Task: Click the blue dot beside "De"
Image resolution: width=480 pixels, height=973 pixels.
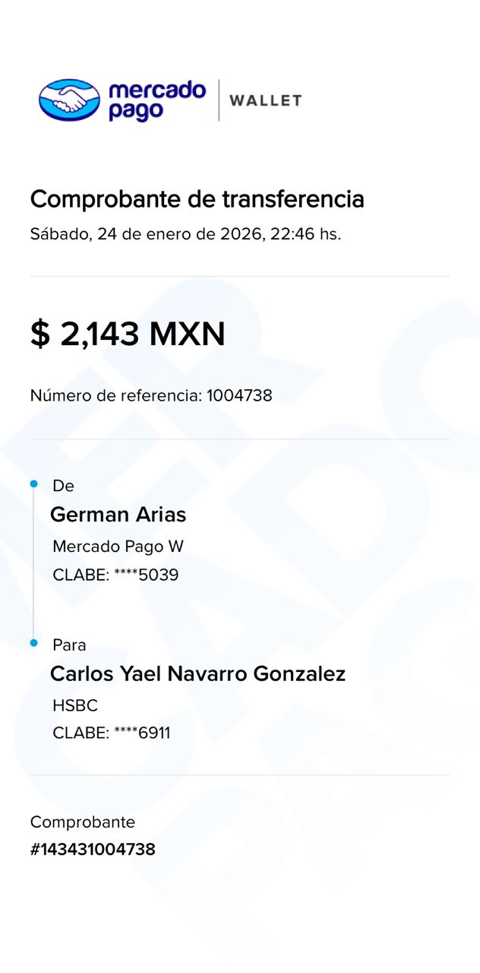Action: click(x=33, y=484)
